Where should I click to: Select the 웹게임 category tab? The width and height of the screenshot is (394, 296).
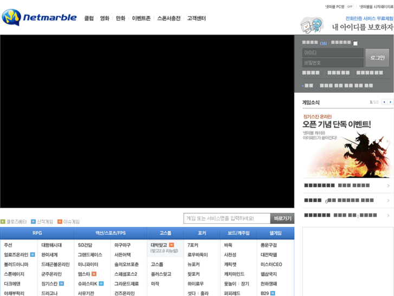tap(276, 233)
